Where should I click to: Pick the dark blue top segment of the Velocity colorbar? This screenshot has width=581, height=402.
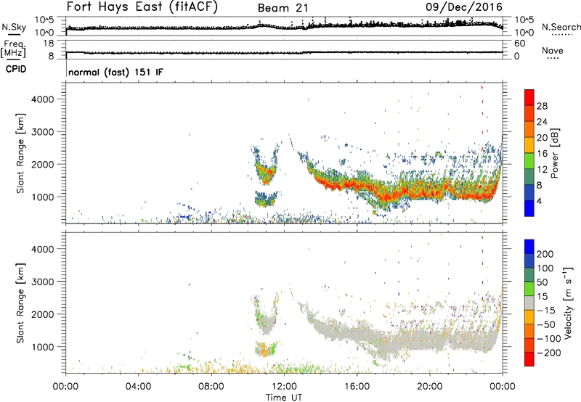coord(529,247)
